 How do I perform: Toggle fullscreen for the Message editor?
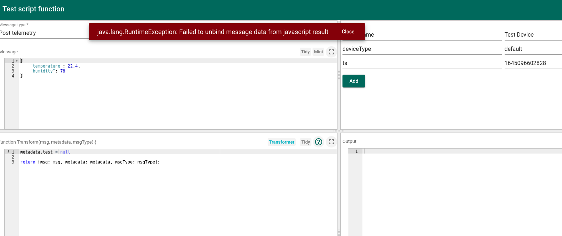pyautogui.click(x=331, y=52)
